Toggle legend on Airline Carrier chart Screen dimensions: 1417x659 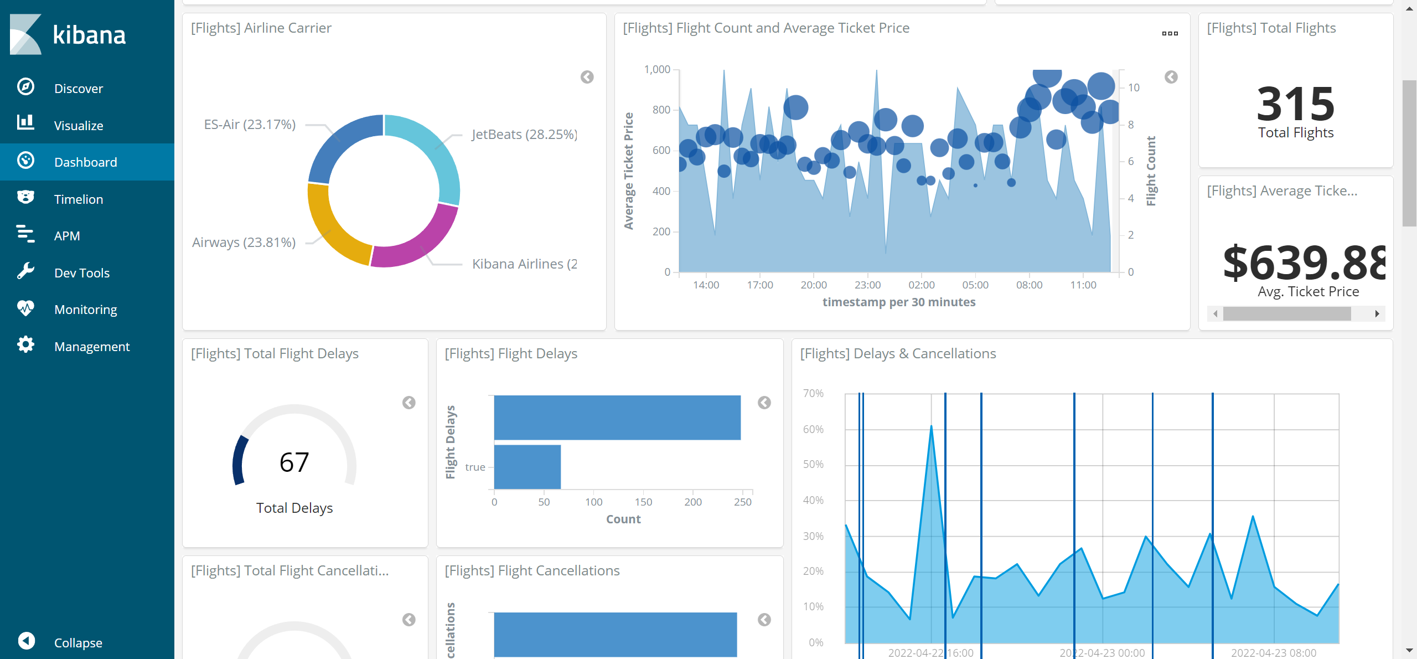(587, 77)
